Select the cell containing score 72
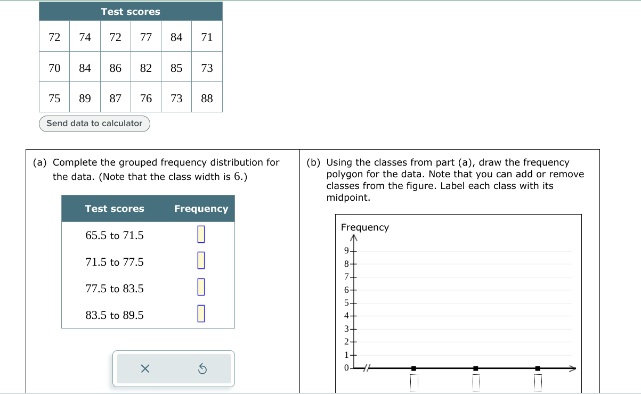The height and width of the screenshot is (394, 641). tap(54, 36)
